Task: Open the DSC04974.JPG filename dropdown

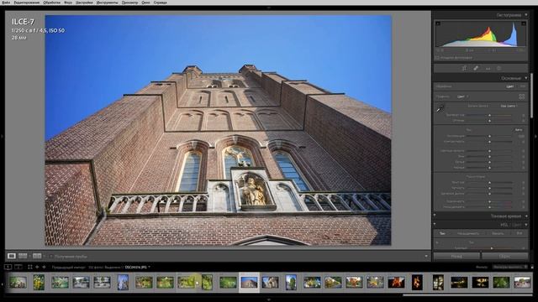Action: [138, 267]
